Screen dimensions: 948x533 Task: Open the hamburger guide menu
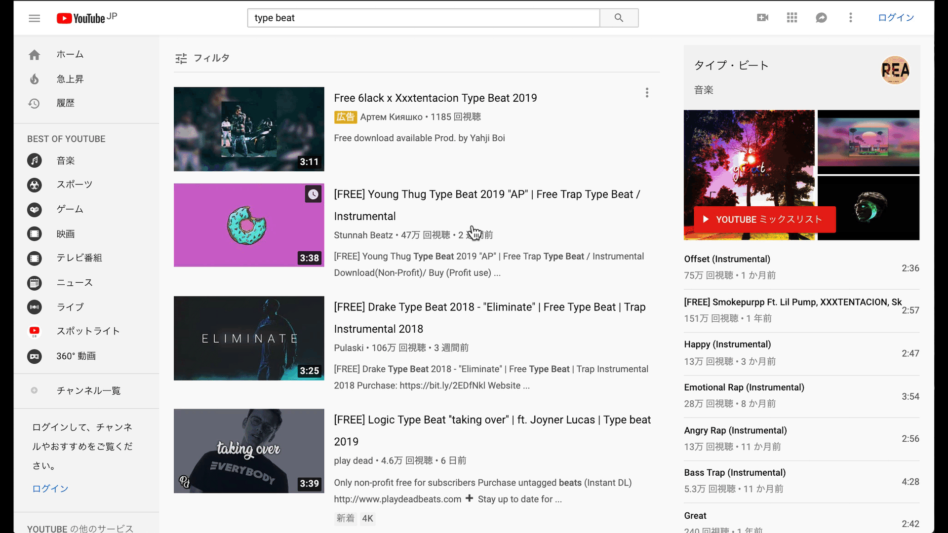pos(34,18)
